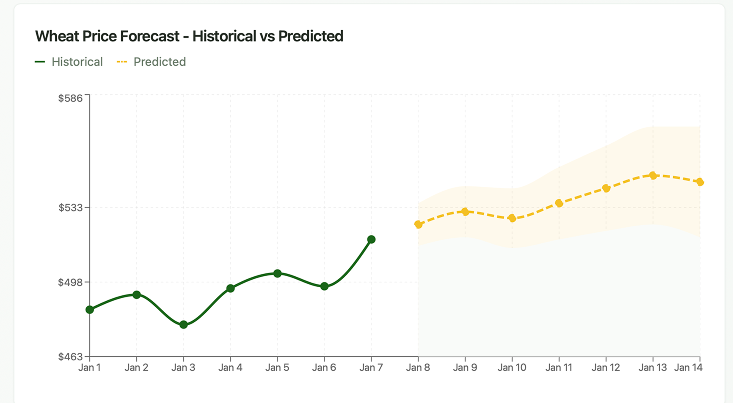This screenshot has height=403, width=733.
Task: Toggle the Historical series in the legend
Action: point(69,62)
